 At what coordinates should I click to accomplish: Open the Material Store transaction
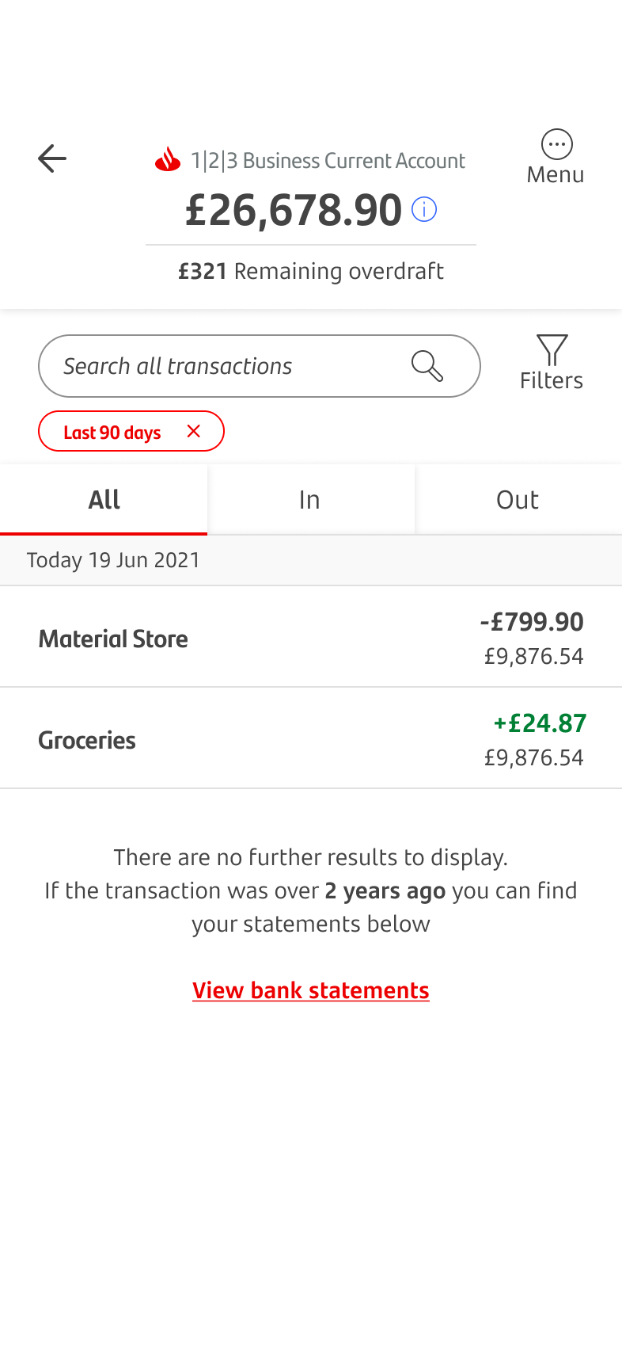pyautogui.click(x=113, y=639)
